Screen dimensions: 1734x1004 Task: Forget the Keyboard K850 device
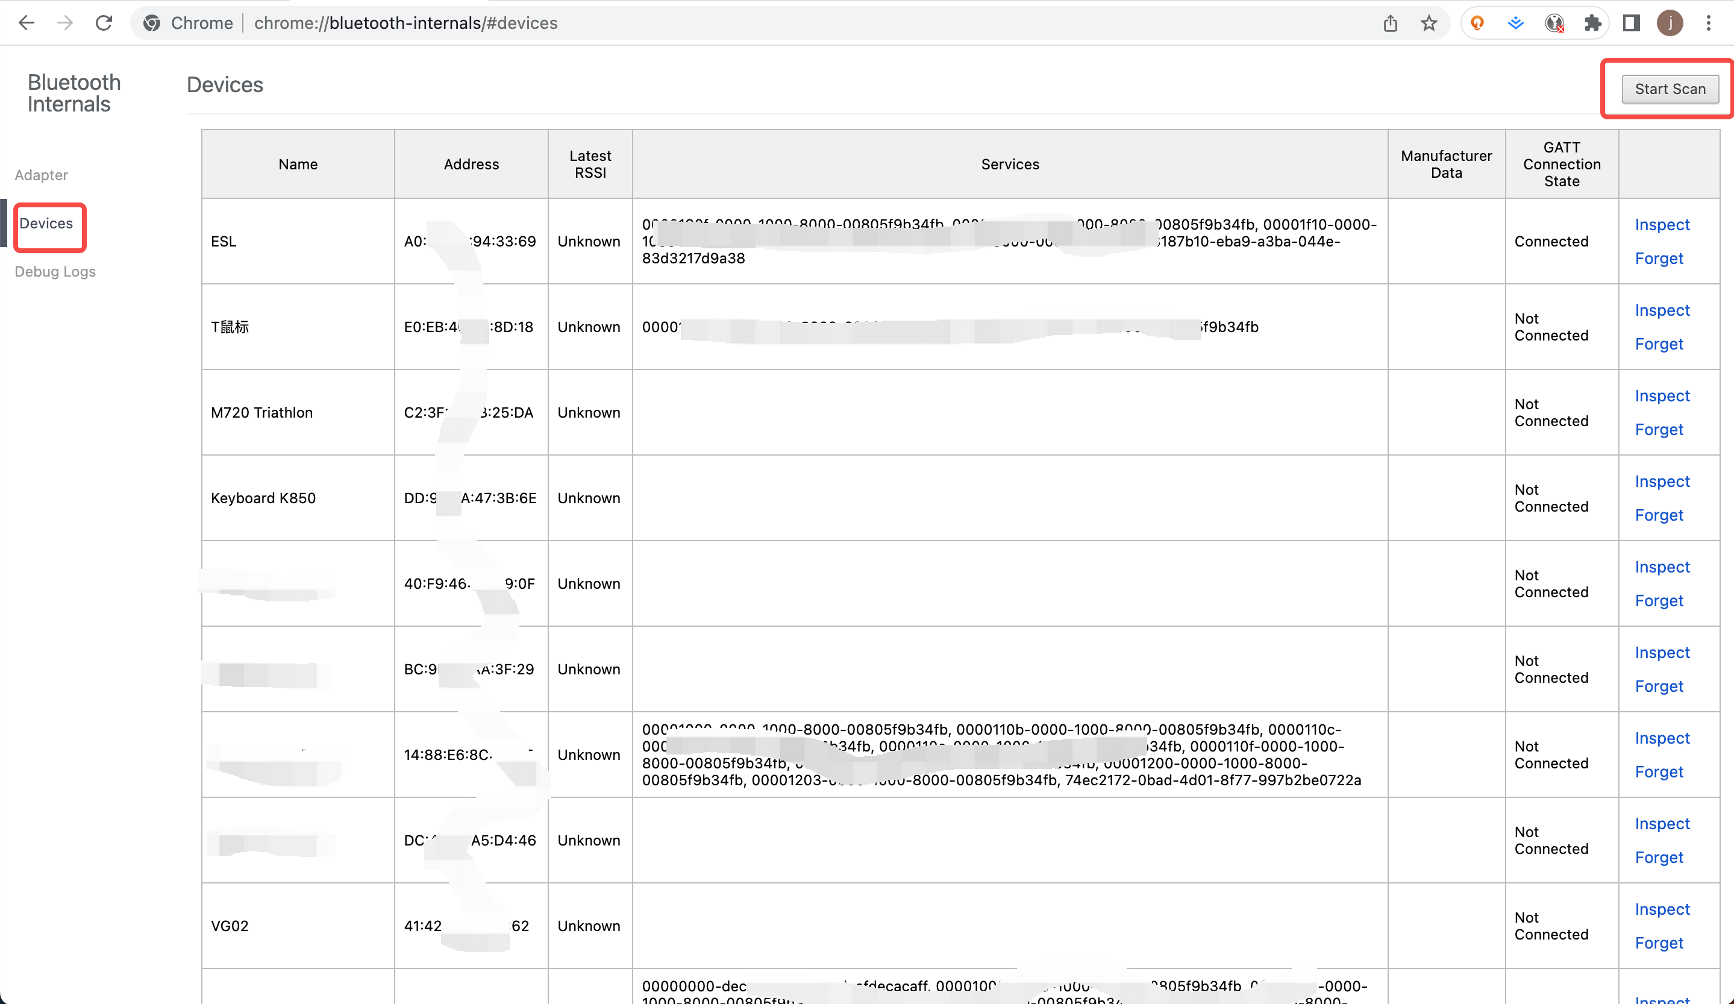click(x=1659, y=515)
